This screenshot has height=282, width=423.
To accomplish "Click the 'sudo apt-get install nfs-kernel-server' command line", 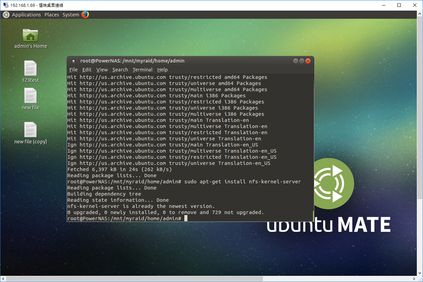I will pos(184,182).
